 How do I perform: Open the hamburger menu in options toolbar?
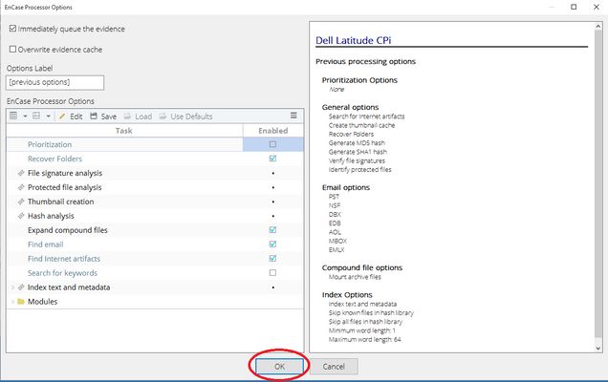(294, 117)
